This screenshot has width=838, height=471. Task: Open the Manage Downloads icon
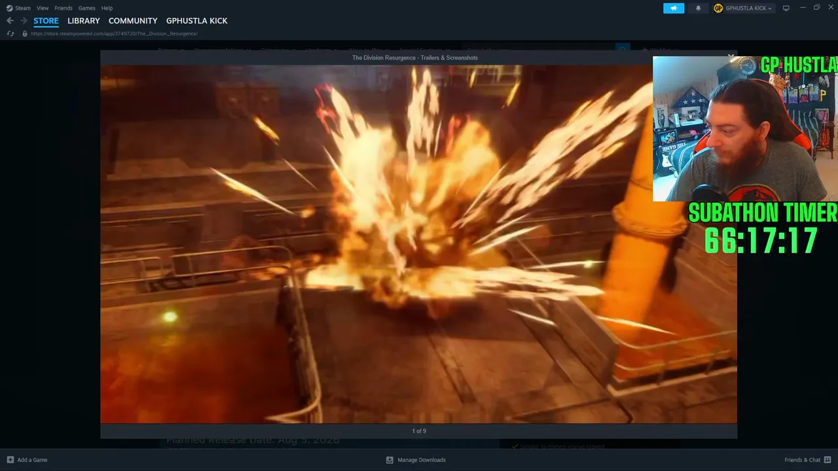click(x=390, y=460)
